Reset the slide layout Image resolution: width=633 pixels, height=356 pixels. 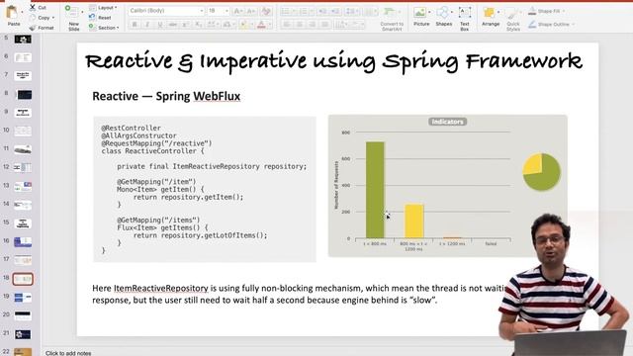100,18
